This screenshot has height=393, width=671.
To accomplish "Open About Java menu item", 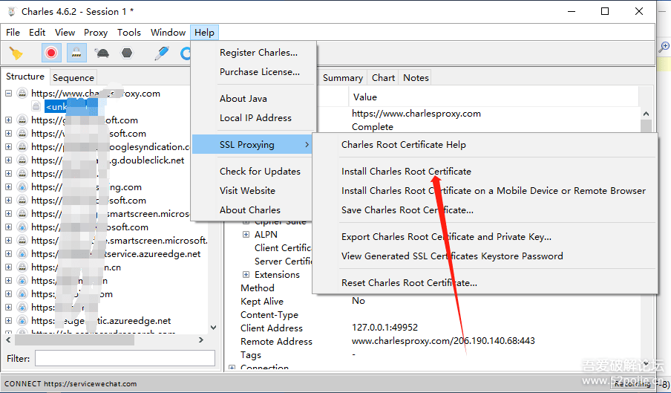I will coord(243,99).
